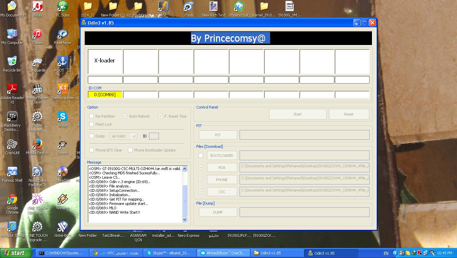Click the Dump ID input field
This screenshot has width=457, height=258.
154,136
